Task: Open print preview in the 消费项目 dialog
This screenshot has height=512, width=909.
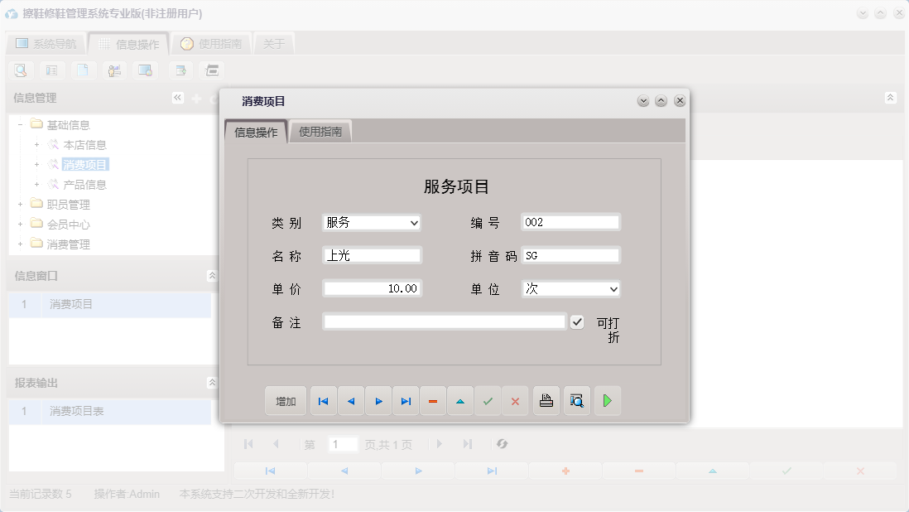Action: point(576,400)
